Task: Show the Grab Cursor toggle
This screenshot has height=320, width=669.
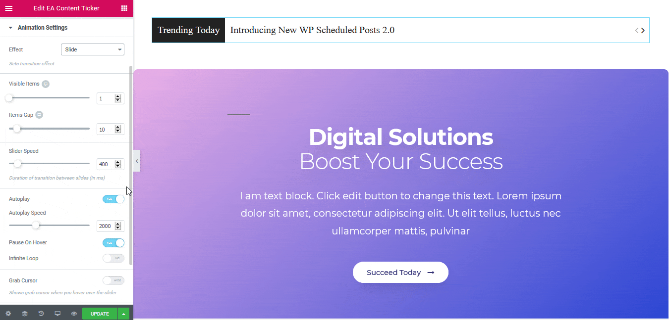Action: tap(113, 280)
